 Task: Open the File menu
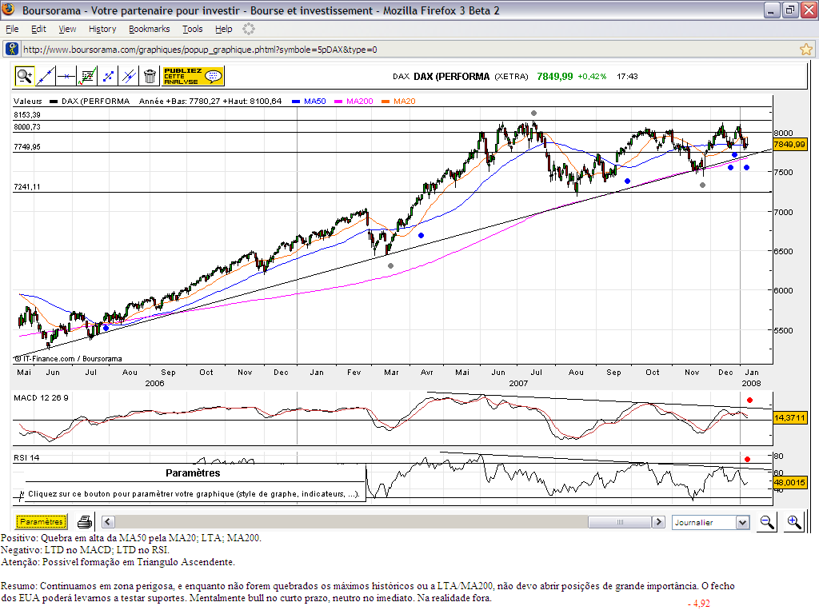pos(12,29)
